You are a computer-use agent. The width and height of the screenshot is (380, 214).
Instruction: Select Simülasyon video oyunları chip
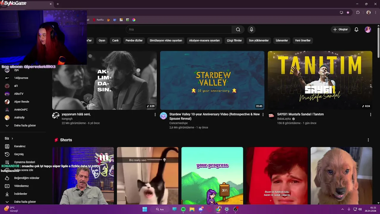pos(166,40)
